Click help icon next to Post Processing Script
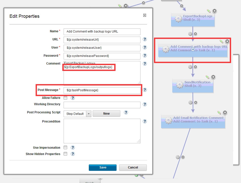 126,112
